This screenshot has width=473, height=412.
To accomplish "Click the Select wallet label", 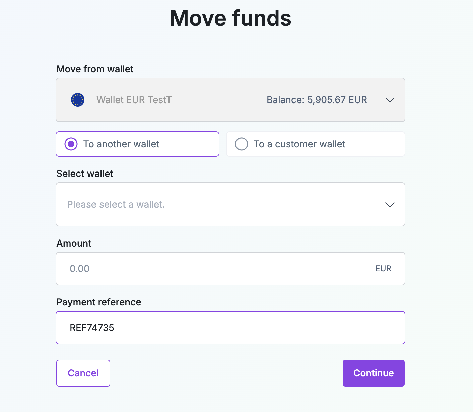I will tap(85, 174).
